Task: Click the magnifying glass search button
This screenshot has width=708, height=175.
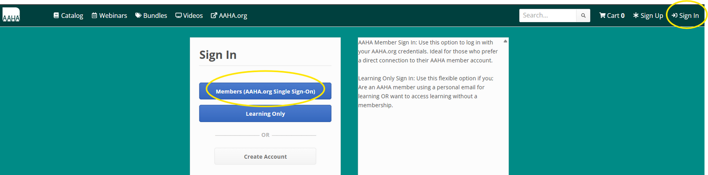Action: (583, 15)
